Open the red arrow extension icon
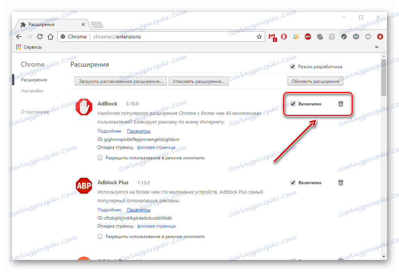 point(380,37)
